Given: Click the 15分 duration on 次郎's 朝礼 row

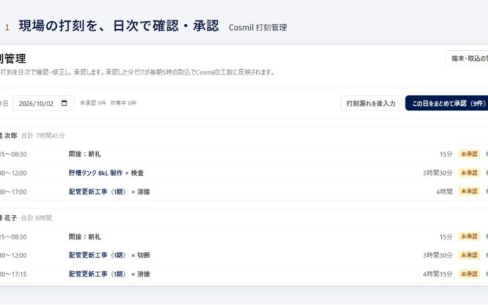Looking at the screenshot, I should click(x=446, y=154).
